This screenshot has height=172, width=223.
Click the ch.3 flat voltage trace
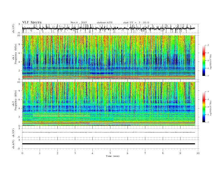(108, 132)
